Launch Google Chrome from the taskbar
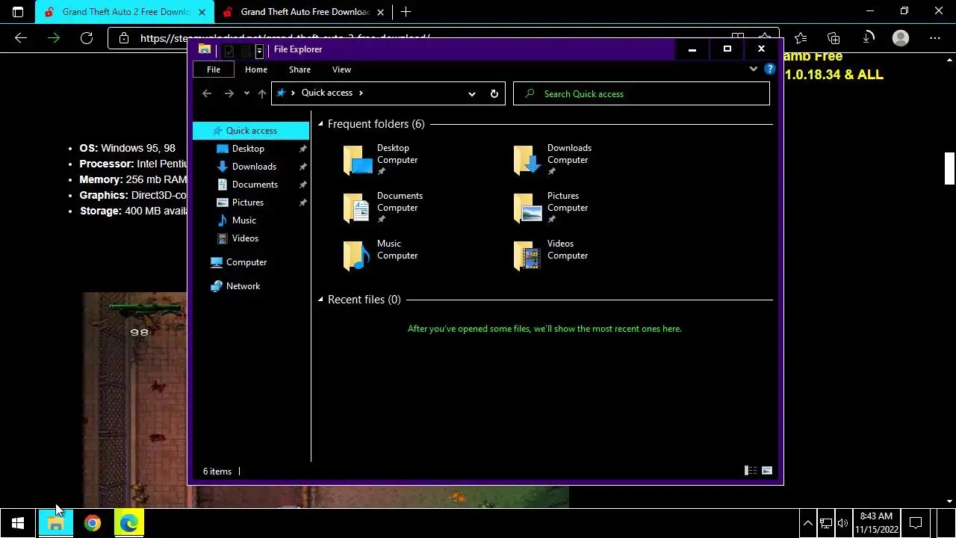 (93, 523)
